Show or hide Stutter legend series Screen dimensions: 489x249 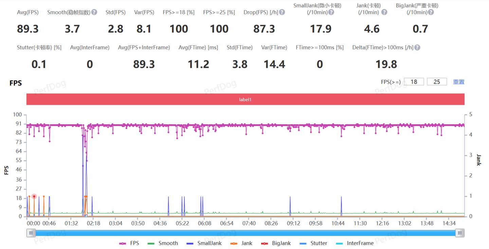tap(314, 243)
